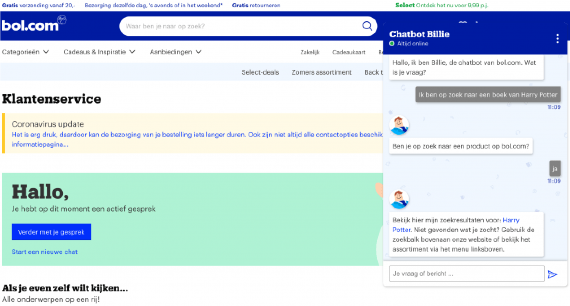Open the Select-deals tab
The width and height of the screenshot is (570, 306).
point(260,72)
